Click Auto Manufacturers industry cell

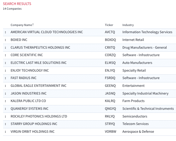(x=137, y=63)
